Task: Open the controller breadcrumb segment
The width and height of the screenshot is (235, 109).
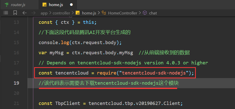Action: [61, 13]
